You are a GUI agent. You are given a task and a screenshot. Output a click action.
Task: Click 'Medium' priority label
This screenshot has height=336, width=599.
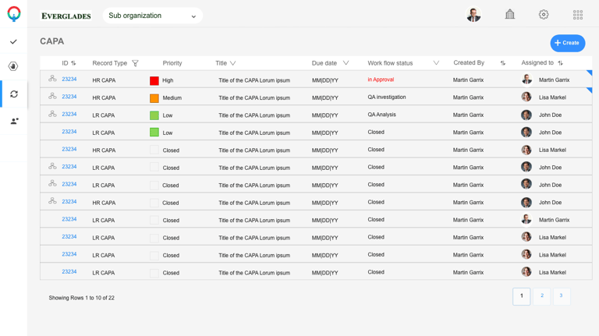point(172,97)
